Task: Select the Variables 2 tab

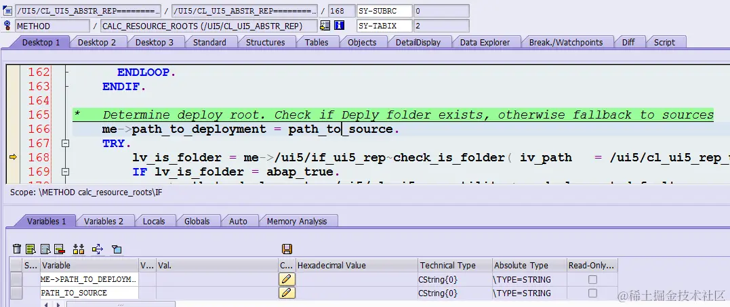Action: coord(104,222)
